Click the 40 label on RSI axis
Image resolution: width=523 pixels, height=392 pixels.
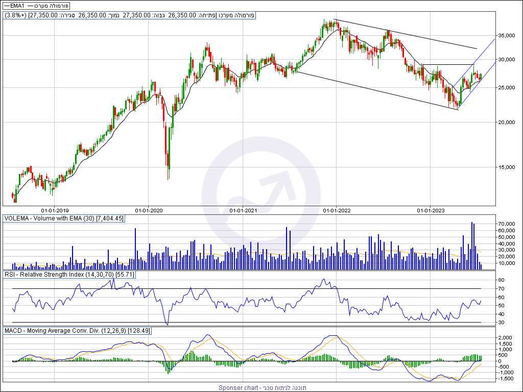pos(501,314)
